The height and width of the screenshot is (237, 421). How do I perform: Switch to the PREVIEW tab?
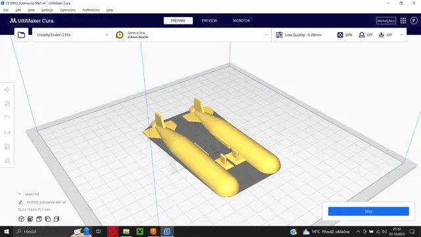coord(209,20)
